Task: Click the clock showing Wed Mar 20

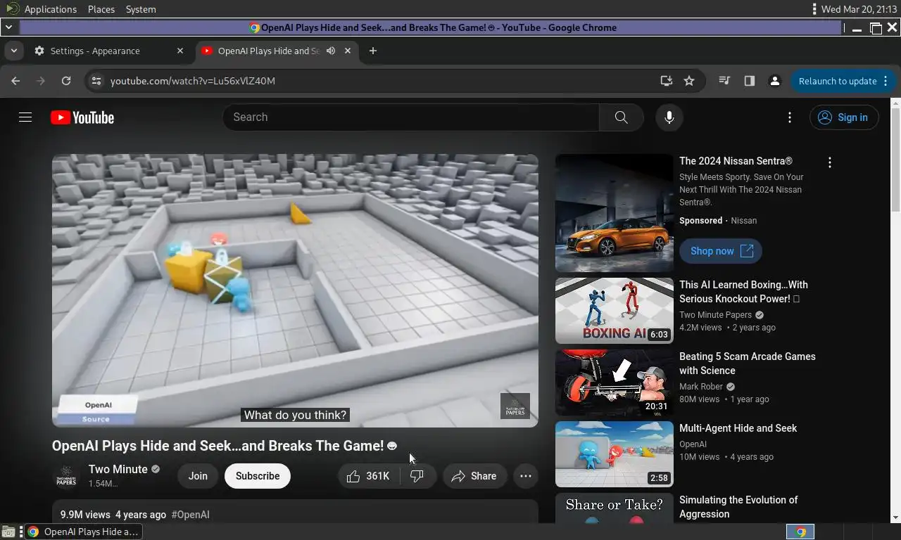Action: [860, 9]
